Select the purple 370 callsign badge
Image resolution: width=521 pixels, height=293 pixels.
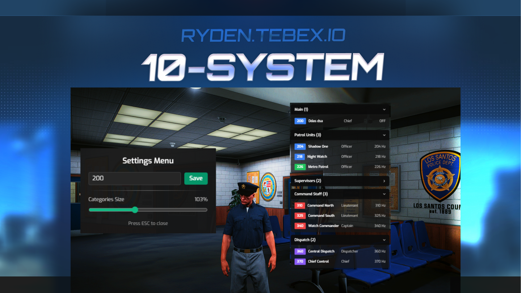(300, 262)
